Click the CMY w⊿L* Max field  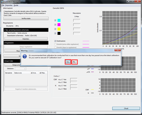tap(74, 82)
